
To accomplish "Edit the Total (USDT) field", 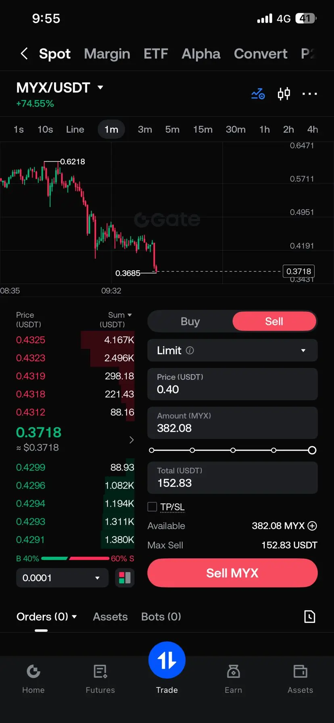I will point(232,478).
